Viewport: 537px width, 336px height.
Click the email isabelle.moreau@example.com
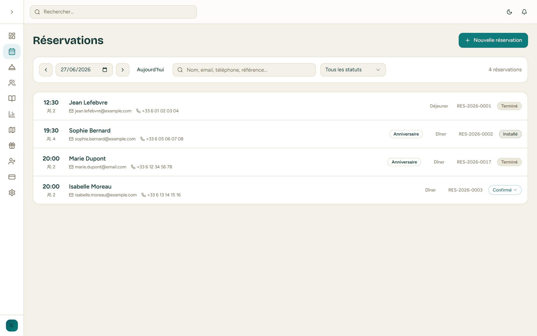coord(106,195)
